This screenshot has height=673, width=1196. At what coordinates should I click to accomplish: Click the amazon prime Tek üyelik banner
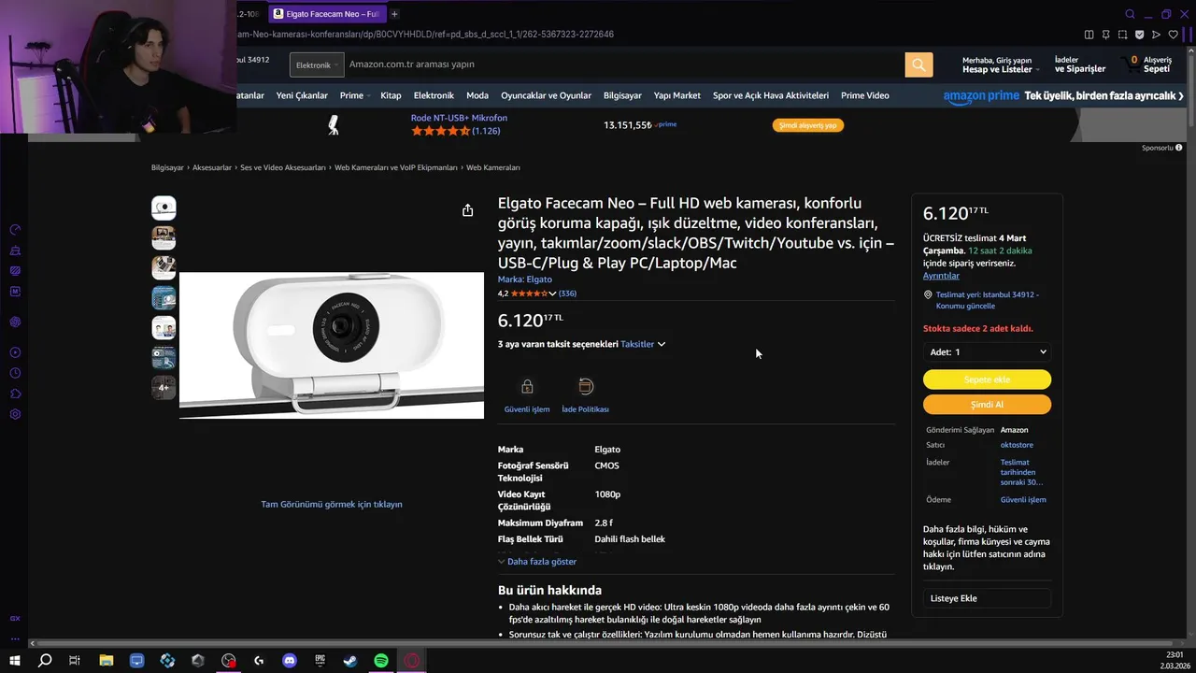(1063, 95)
